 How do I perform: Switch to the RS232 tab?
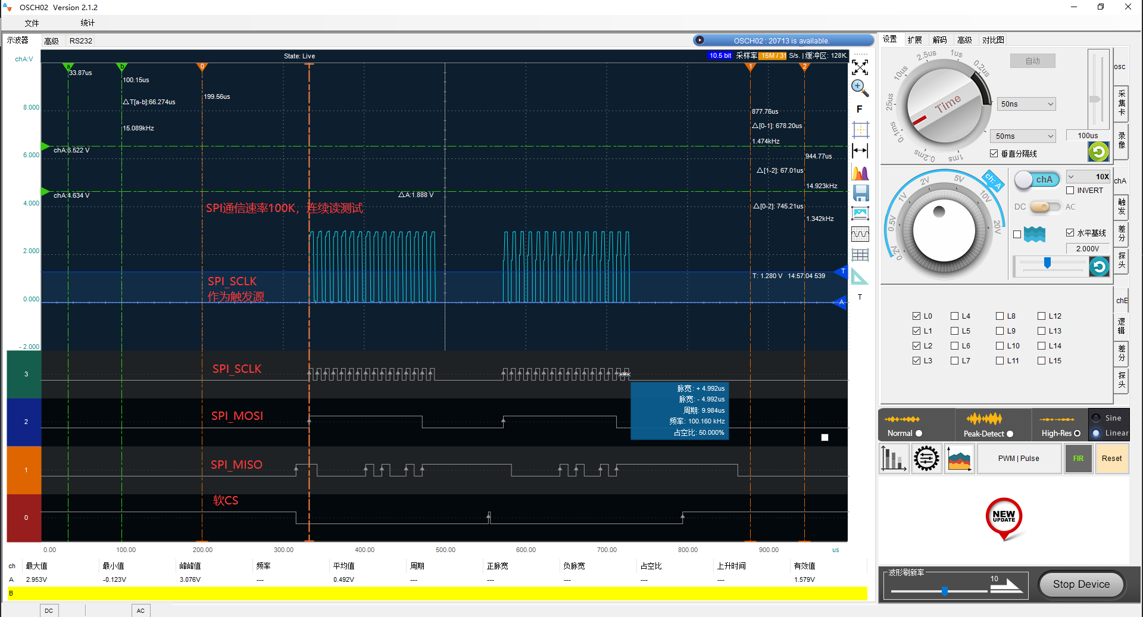(81, 40)
